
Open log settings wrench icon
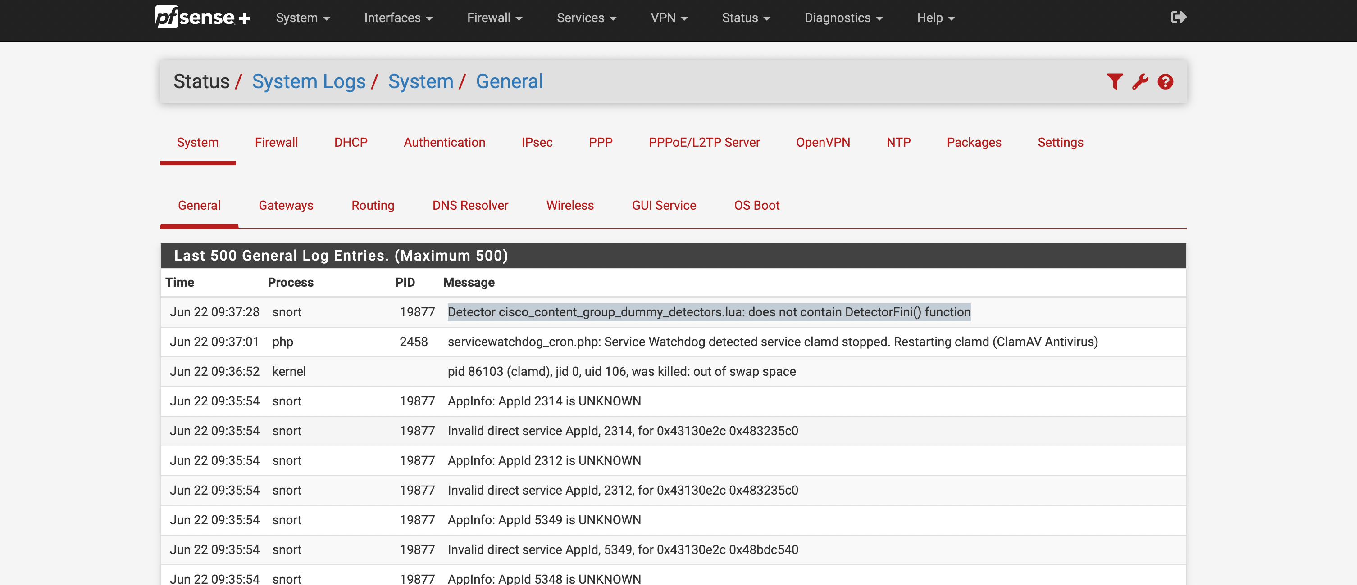click(1140, 81)
